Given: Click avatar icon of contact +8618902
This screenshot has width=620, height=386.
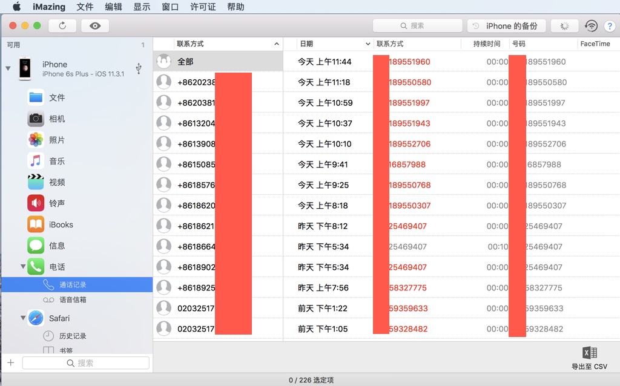Looking at the screenshot, I should pos(163,267).
